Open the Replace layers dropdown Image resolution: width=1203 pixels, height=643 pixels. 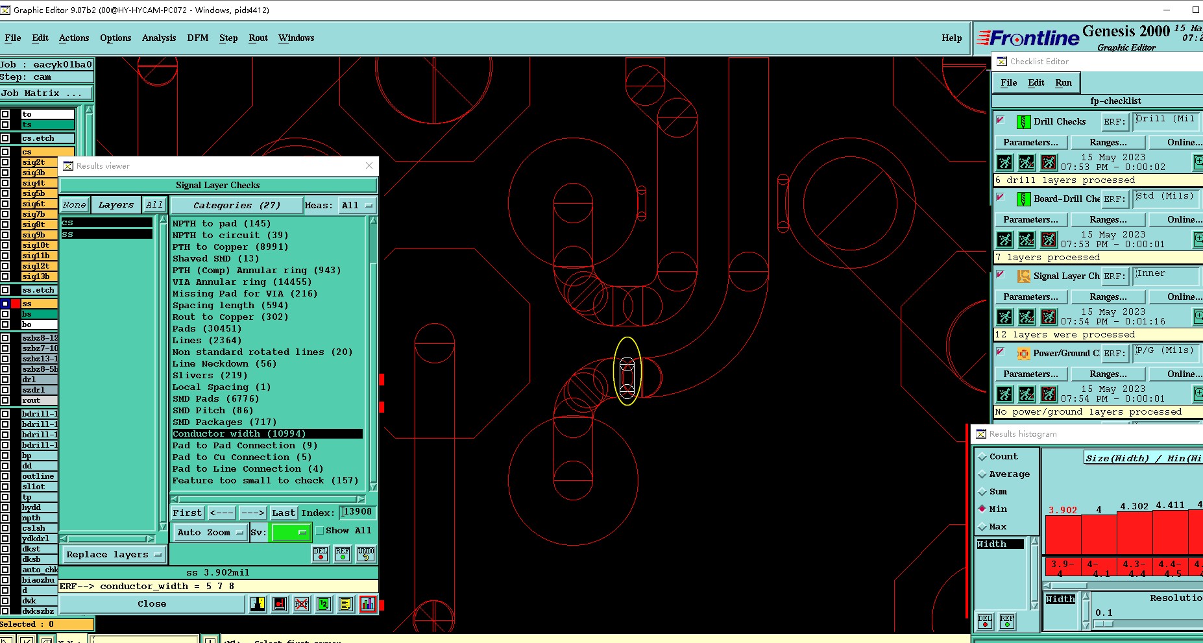point(114,555)
